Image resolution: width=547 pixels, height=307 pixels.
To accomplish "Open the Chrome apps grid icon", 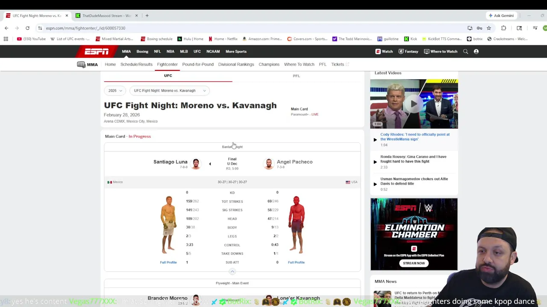I will coord(6,39).
